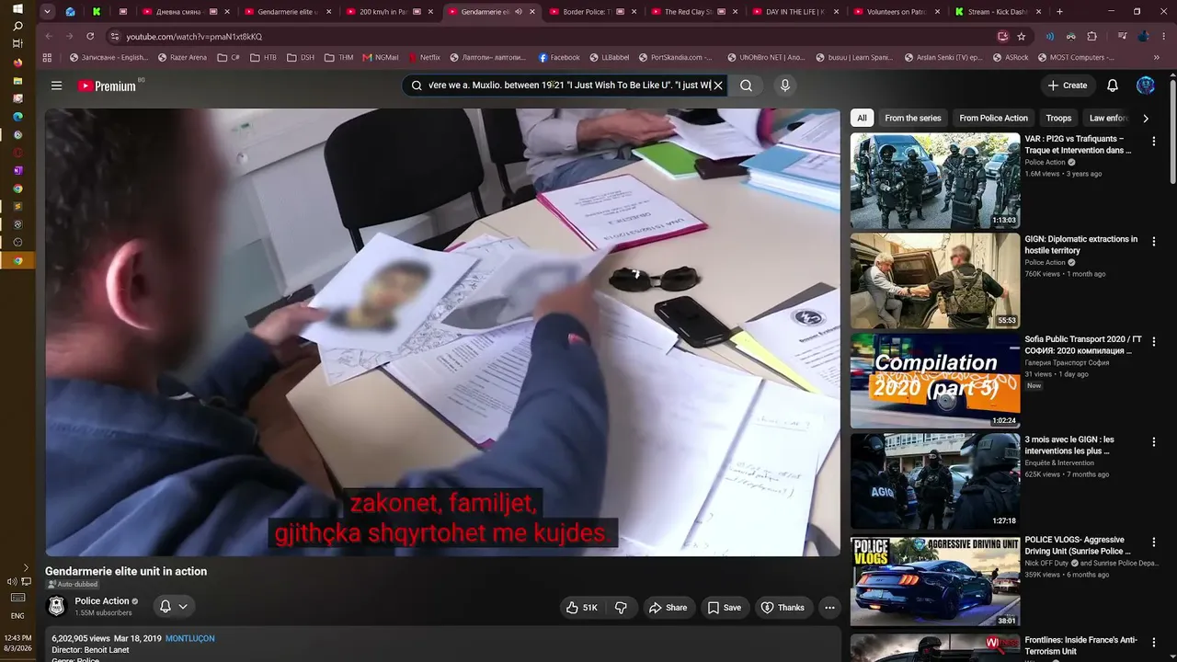Click the browser address bar URL
The image size is (1177, 662).
click(x=194, y=37)
